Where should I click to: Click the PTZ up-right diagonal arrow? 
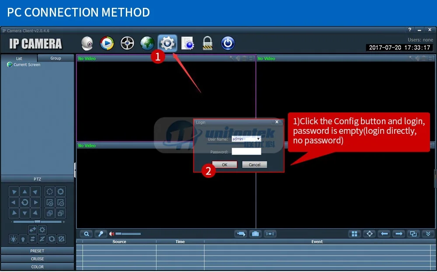[35, 192]
